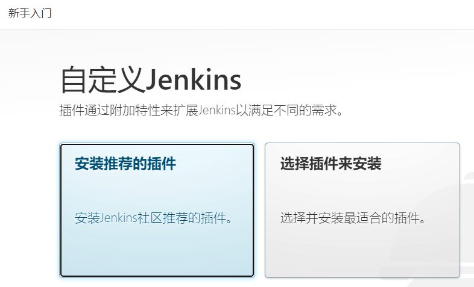Click blank space under the 安装推荐的插件 title
The image size is (474, 287).
pos(157,190)
